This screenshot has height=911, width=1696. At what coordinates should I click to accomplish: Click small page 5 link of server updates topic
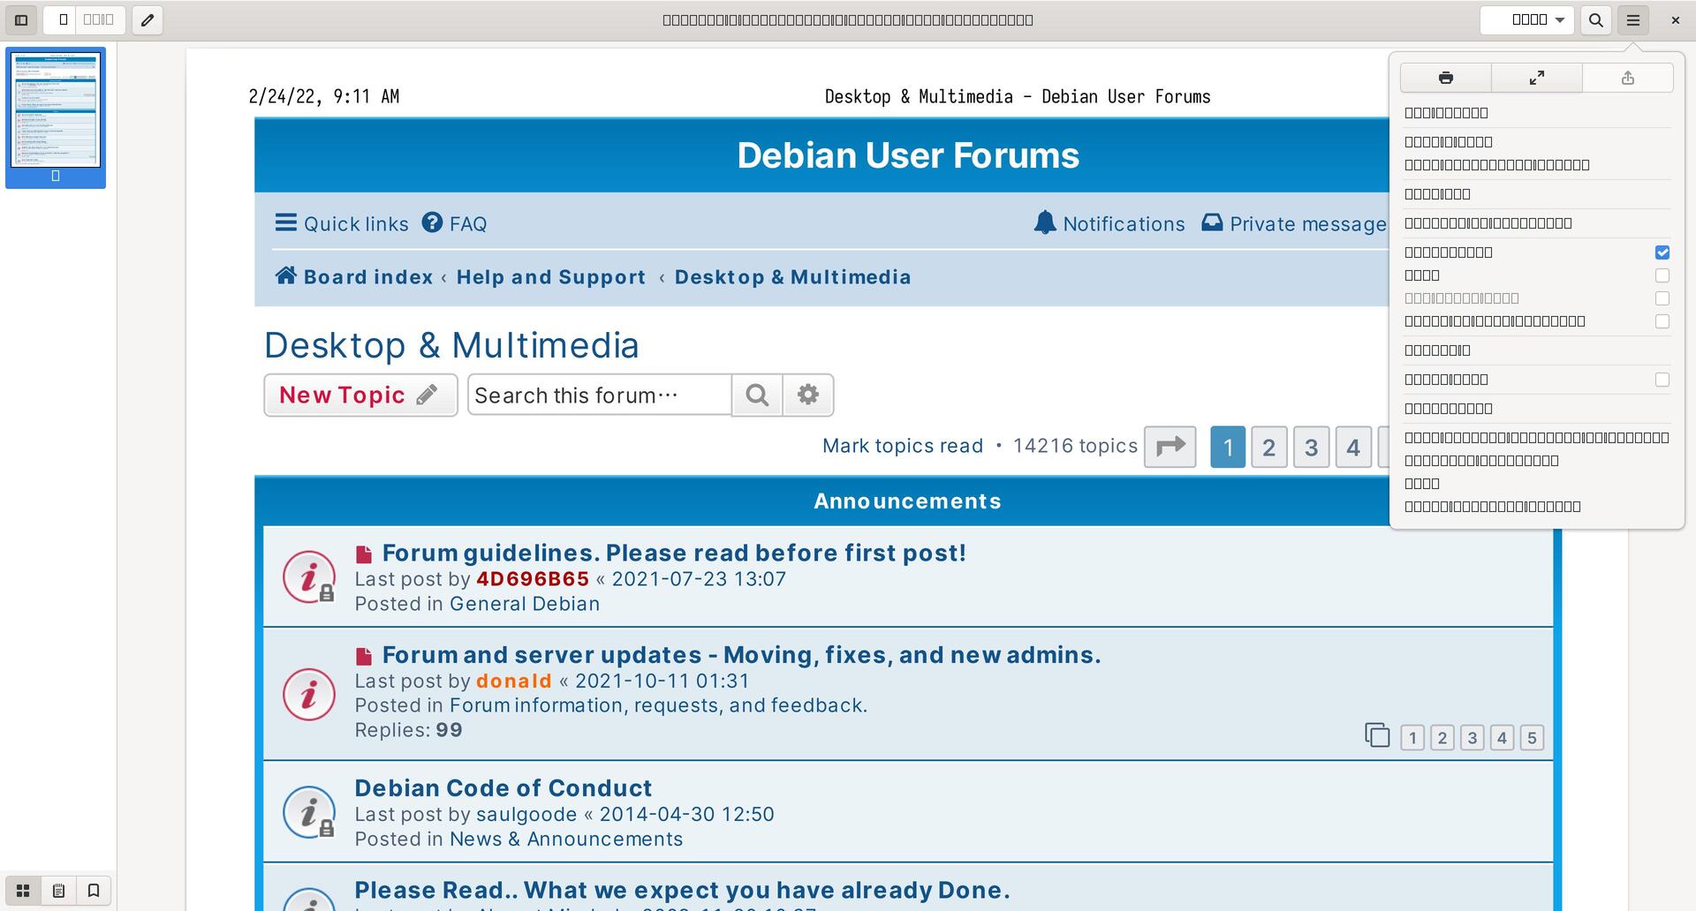pos(1532,737)
